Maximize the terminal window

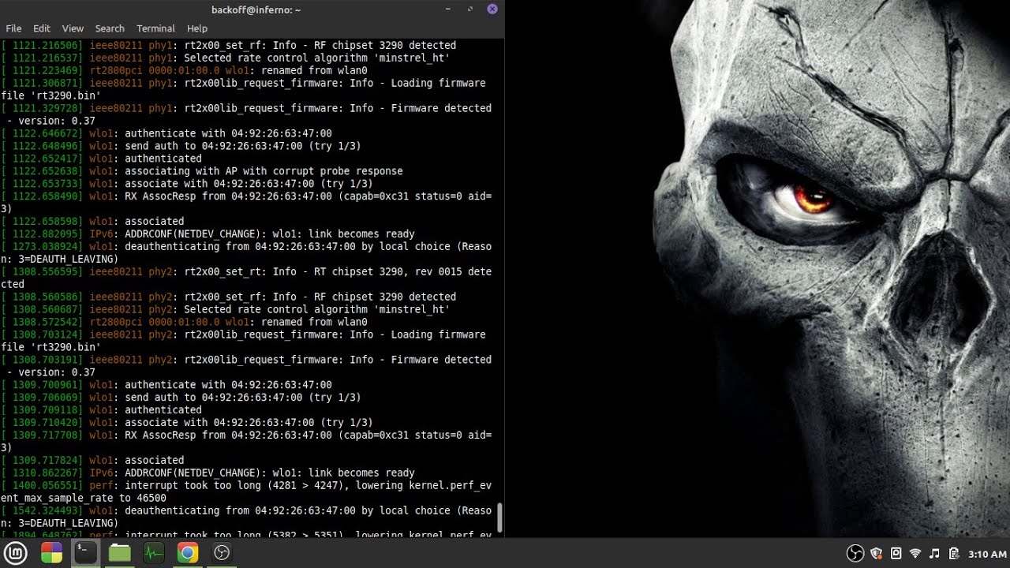470,9
